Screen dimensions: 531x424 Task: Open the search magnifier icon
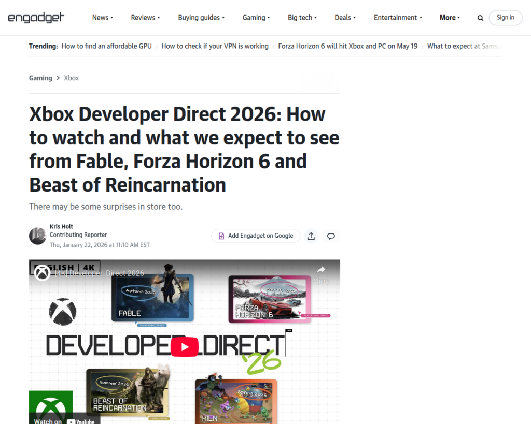480,18
